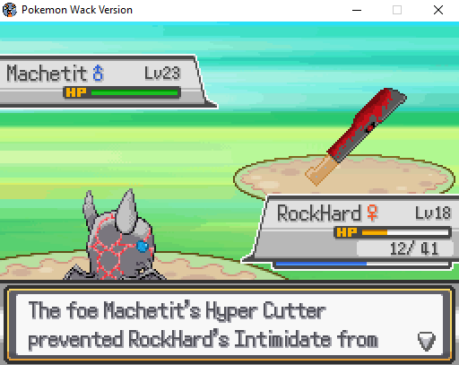Click the 12/ 41 HP value
Screen dimensions: 459x365
414,248
